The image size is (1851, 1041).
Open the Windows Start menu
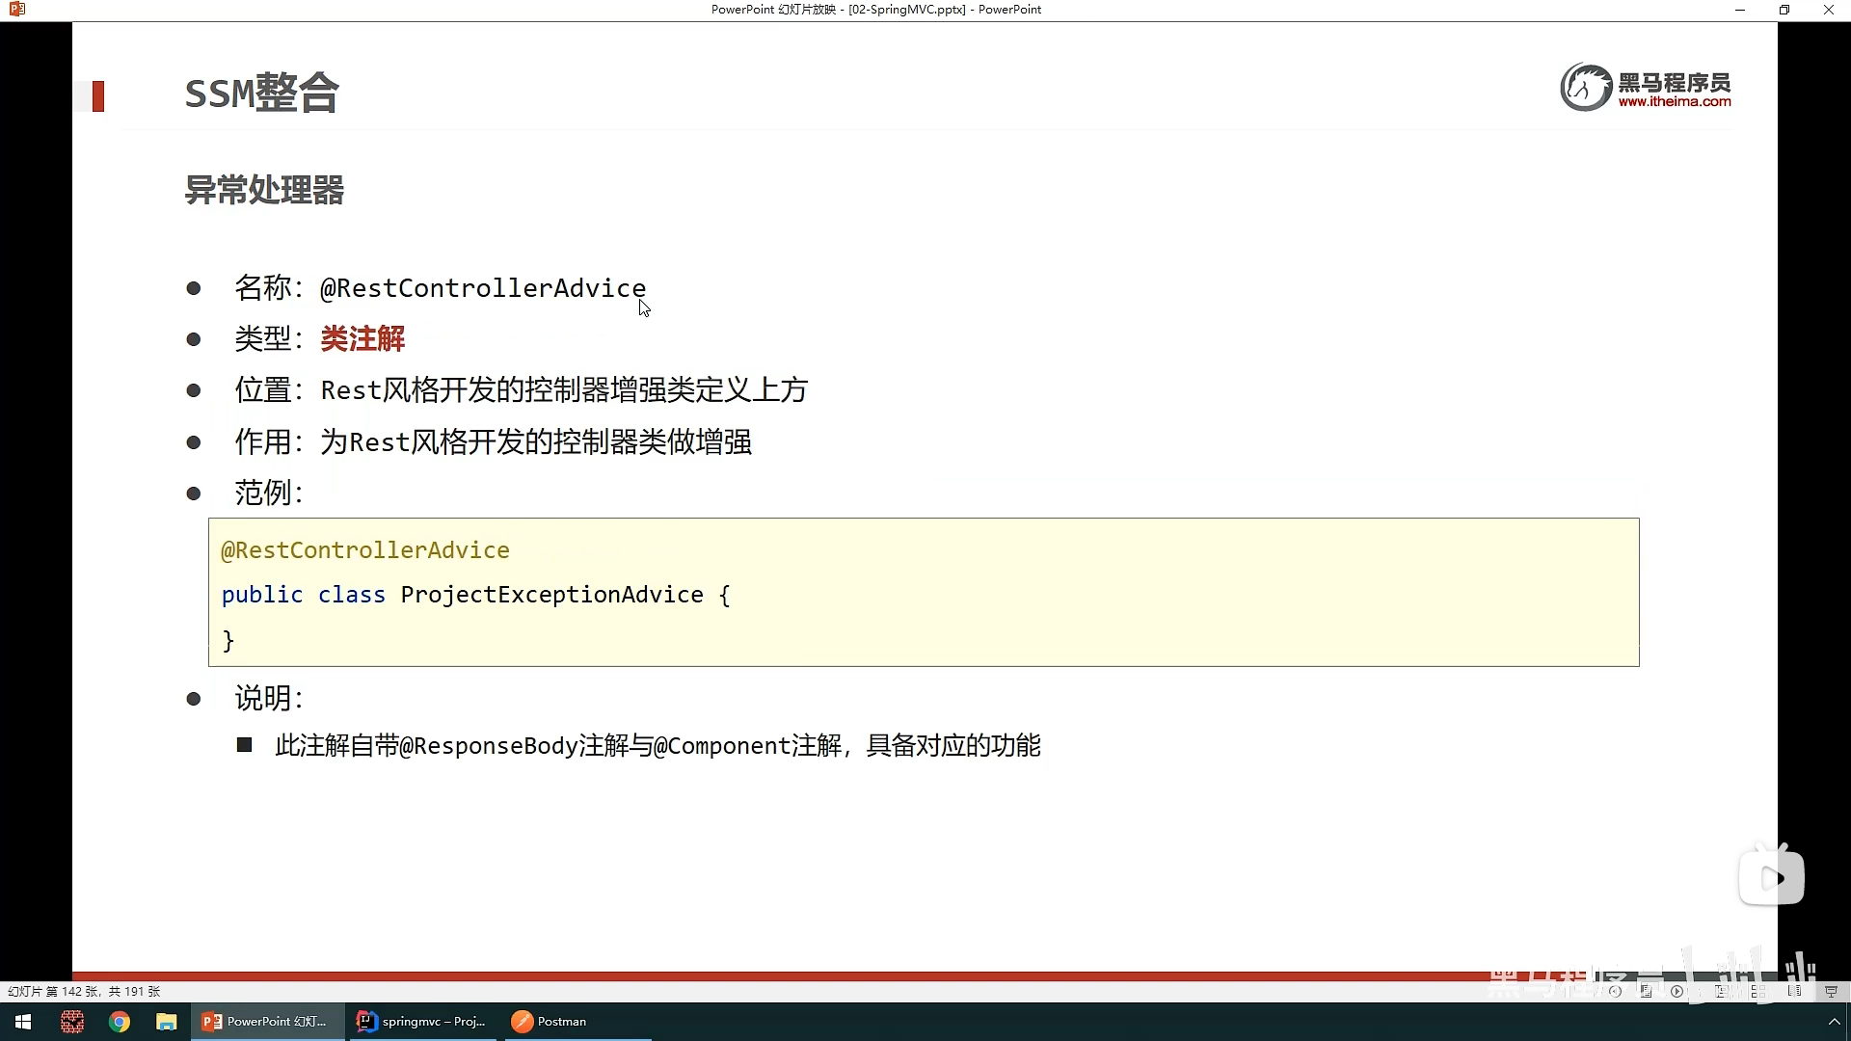(x=23, y=1022)
